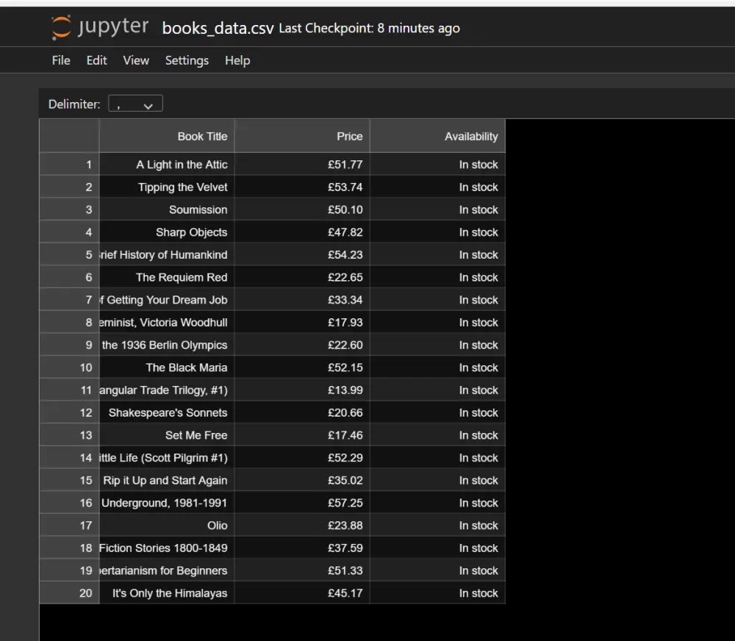The width and height of the screenshot is (735, 641).
Task: Select the Price column header
Action: pos(302,136)
